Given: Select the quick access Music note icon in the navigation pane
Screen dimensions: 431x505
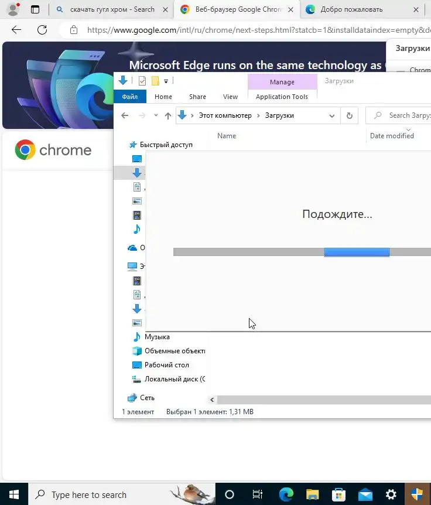Looking at the screenshot, I should tap(137, 229).
